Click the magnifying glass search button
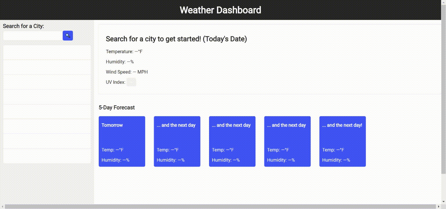 (x=68, y=36)
